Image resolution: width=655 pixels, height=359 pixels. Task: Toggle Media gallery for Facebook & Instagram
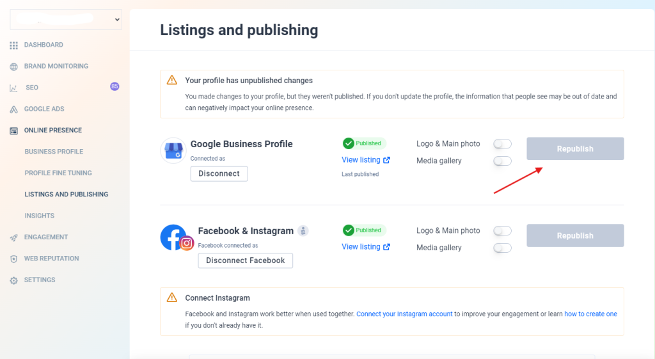click(x=503, y=248)
